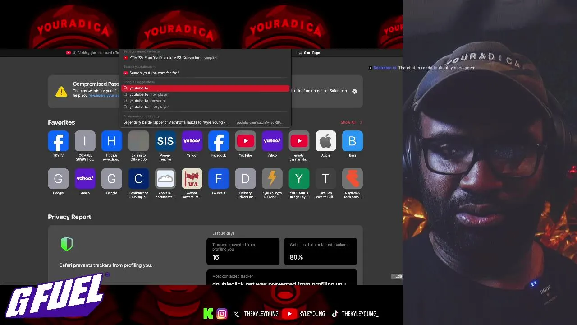Open the Websites that contacted trackers card

(320, 251)
